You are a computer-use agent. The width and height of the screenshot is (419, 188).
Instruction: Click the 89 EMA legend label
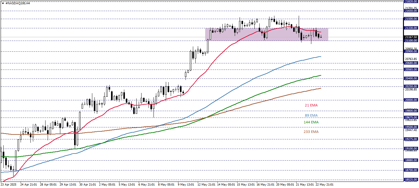[311, 115]
